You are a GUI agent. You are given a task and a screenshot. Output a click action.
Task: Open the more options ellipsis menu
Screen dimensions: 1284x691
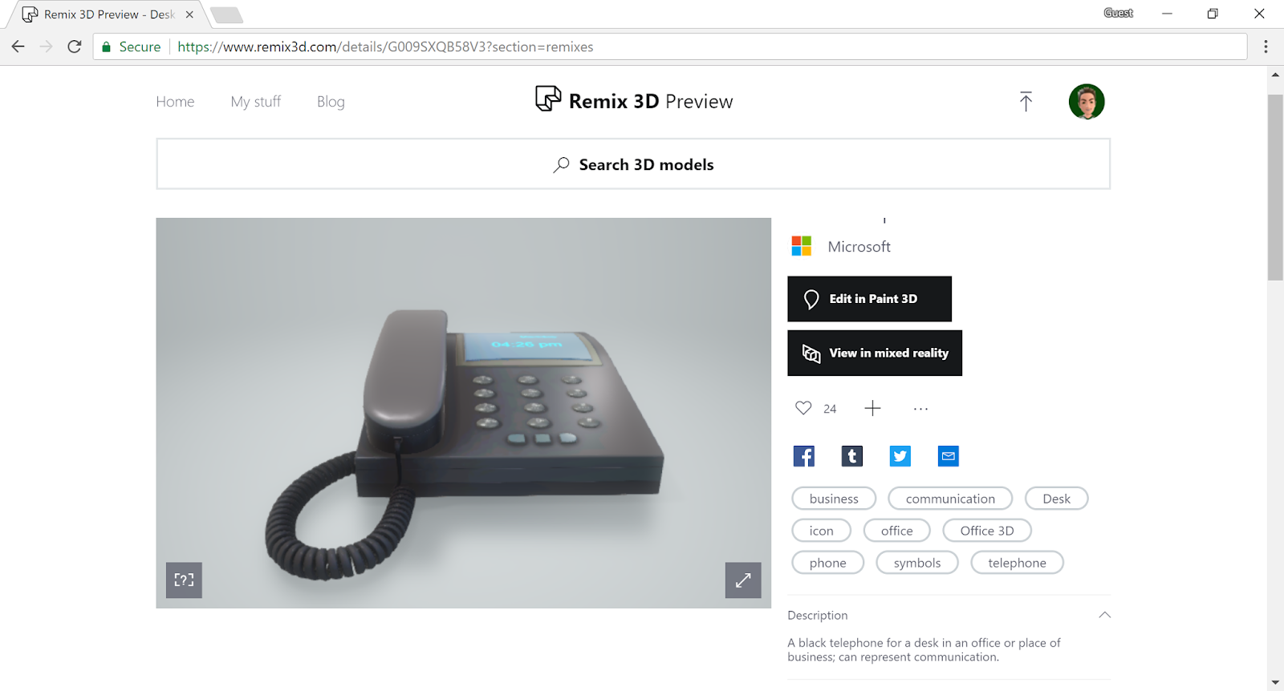[920, 409]
